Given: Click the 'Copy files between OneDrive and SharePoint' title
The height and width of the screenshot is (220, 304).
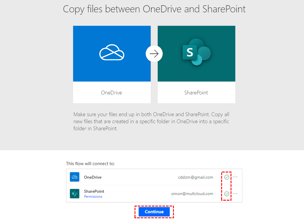Looking at the screenshot, I should (x=154, y=9).
